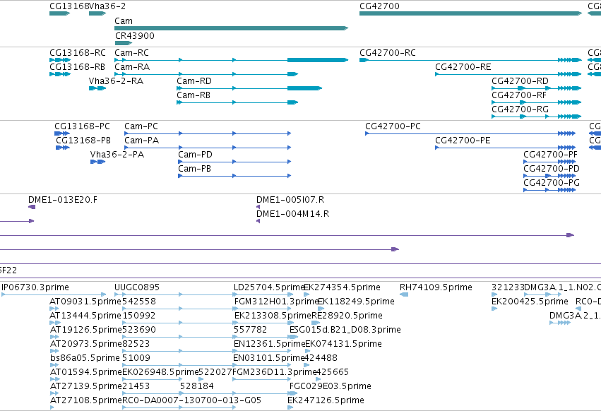This screenshot has width=601, height=411.
Task: Click the CG42700-RE transcript label
Action: click(463, 67)
